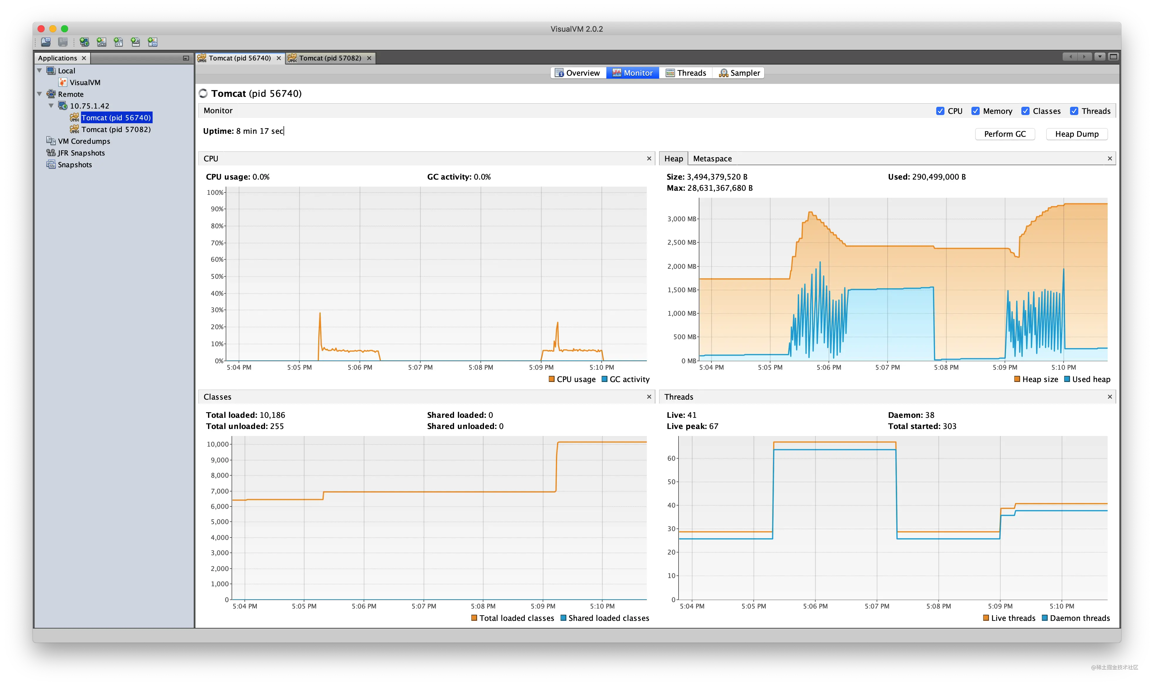Click the blue GC activity legend swatch
This screenshot has height=686, width=1154.
coord(604,379)
